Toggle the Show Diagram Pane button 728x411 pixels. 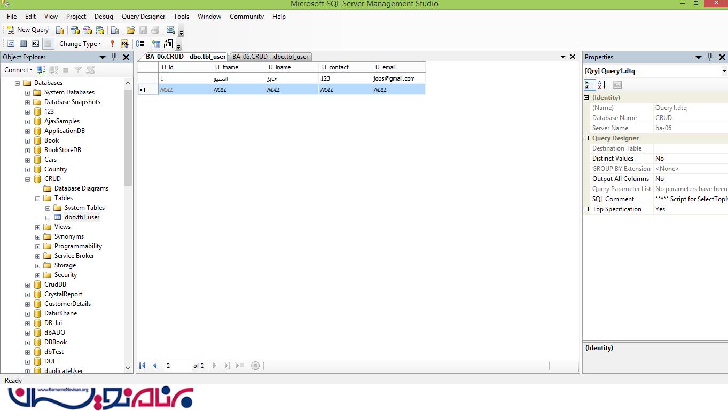coord(11,44)
